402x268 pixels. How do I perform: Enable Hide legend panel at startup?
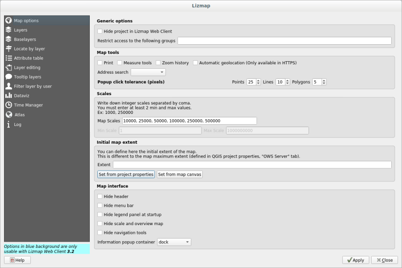(x=100, y=214)
